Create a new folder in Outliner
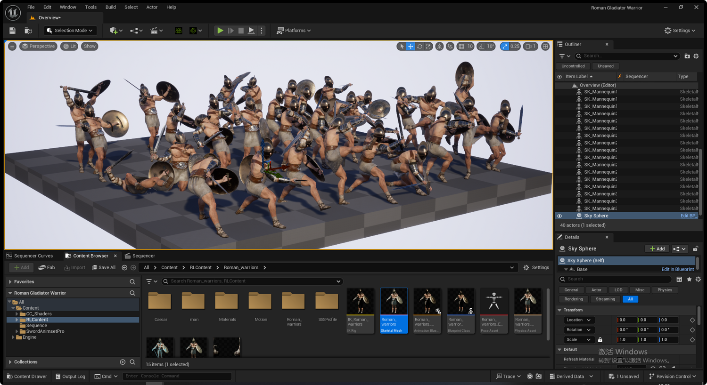 click(x=687, y=56)
